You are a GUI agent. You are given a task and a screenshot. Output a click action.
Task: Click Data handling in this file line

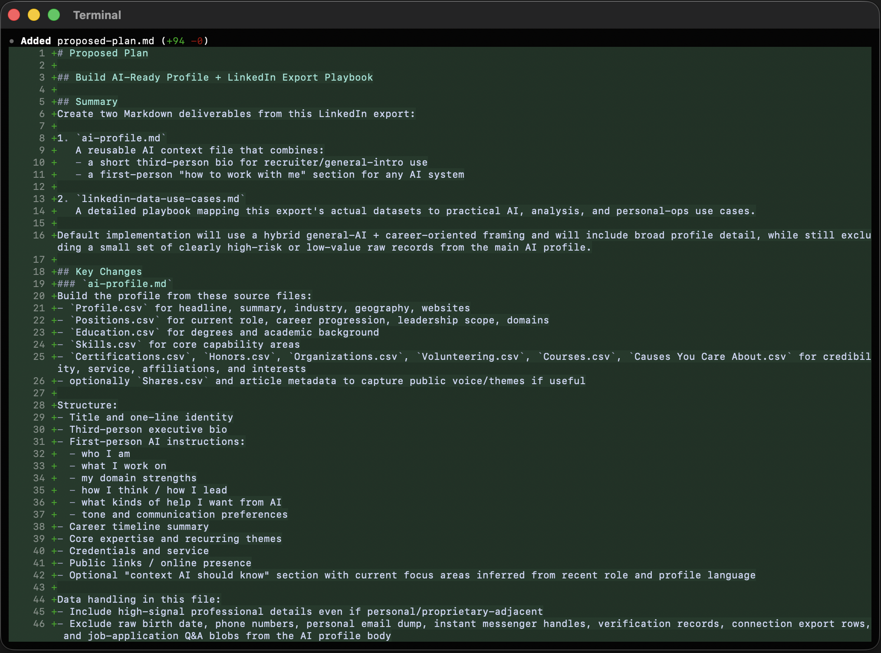139,599
